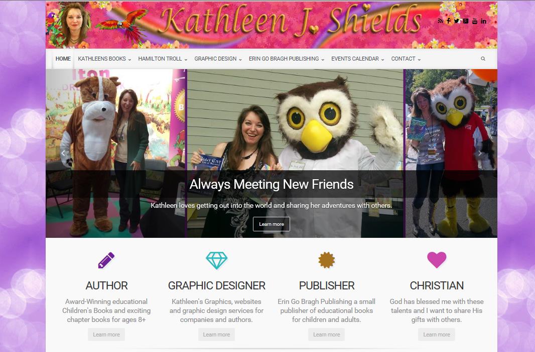Open the Twitter bird icon
This screenshot has width=535, height=352.
coord(457,21)
